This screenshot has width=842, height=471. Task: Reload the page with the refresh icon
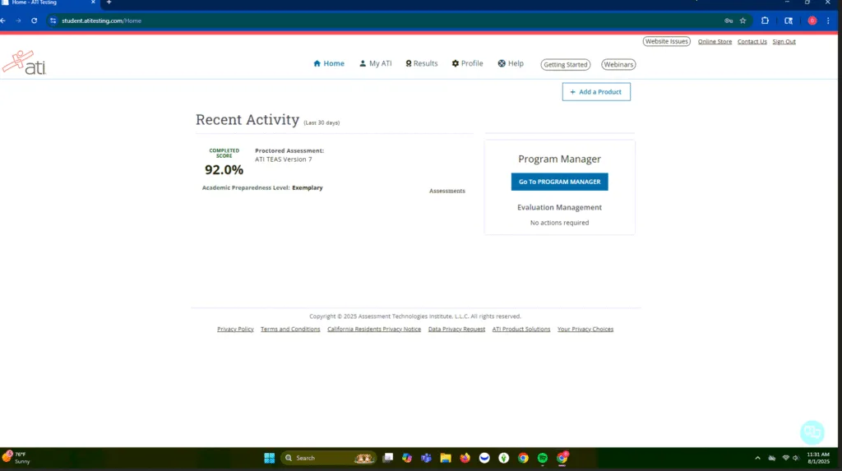tap(34, 21)
